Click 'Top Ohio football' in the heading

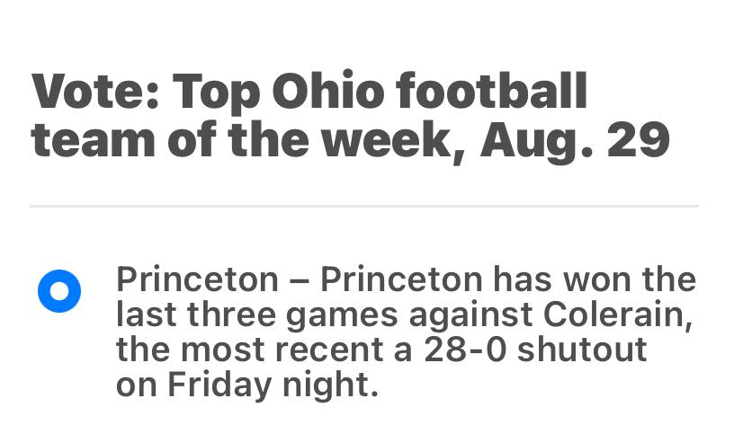click(x=380, y=92)
